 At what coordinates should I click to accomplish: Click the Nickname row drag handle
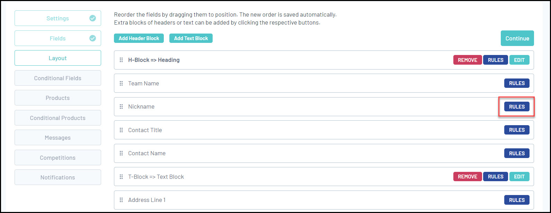point(121,106)
